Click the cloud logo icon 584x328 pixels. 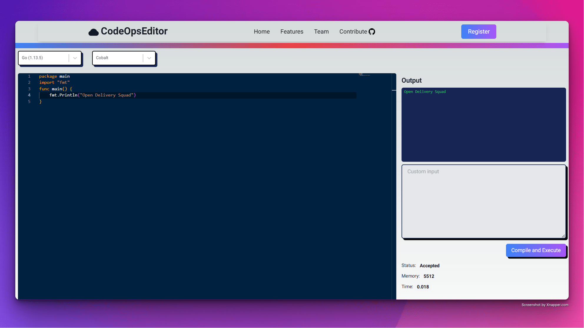coord(93,32)
